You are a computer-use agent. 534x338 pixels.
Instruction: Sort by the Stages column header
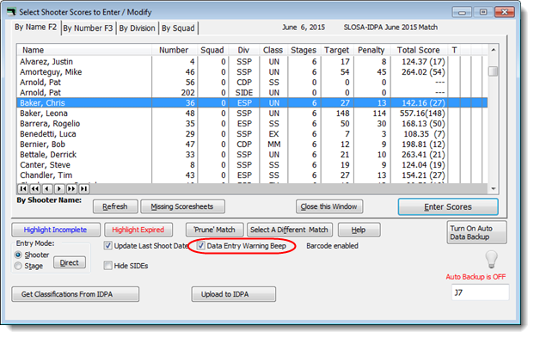pos(304,50)
